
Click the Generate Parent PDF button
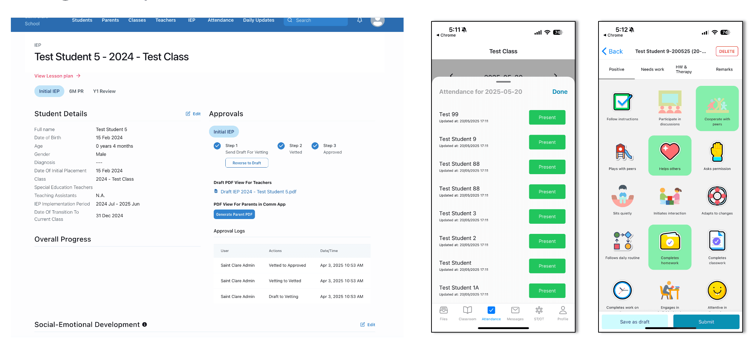(234, 214)
